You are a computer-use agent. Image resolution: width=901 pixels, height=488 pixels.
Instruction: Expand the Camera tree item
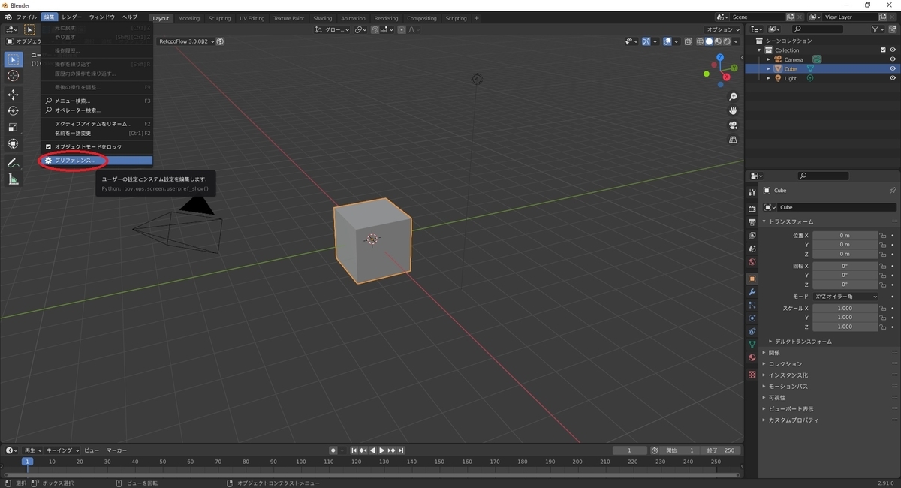768,59
